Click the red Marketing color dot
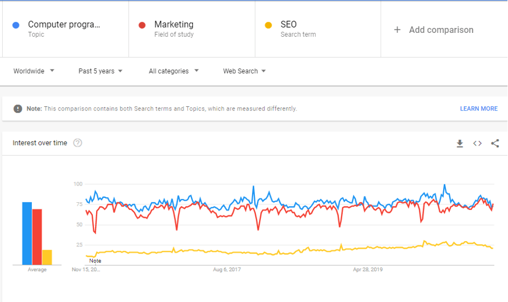 (x=143, y=25)
